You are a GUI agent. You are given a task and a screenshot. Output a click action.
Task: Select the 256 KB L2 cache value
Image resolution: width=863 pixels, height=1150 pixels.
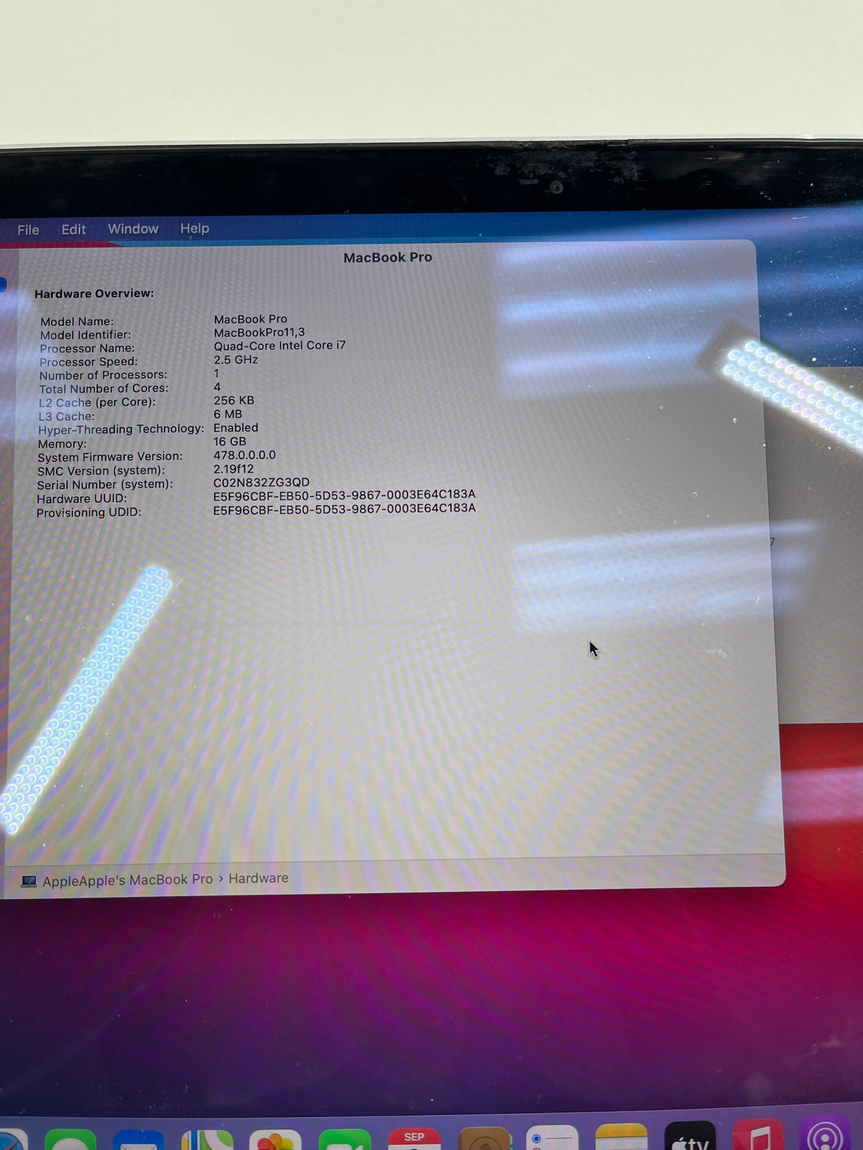coord(234,400)
